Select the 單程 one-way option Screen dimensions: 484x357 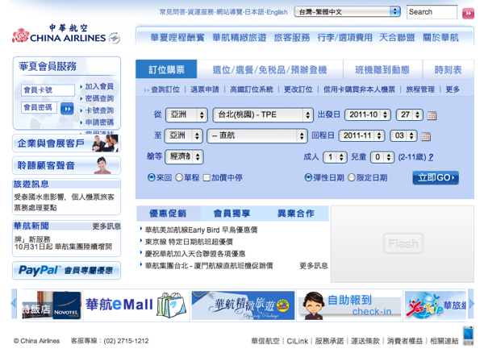click(x=179, y=177)
